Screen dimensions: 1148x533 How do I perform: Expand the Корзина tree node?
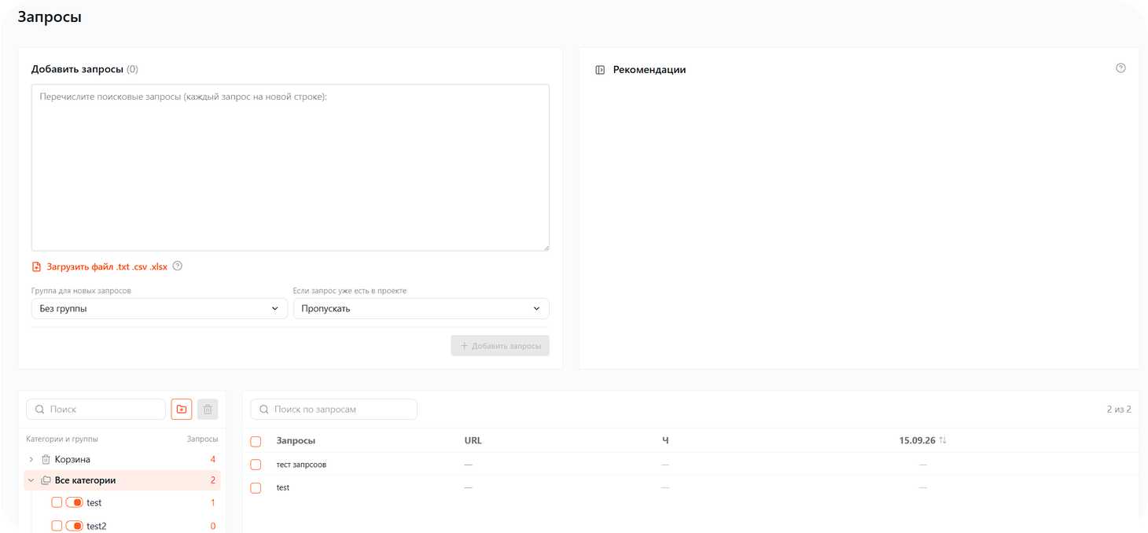[x=31, y=459]
